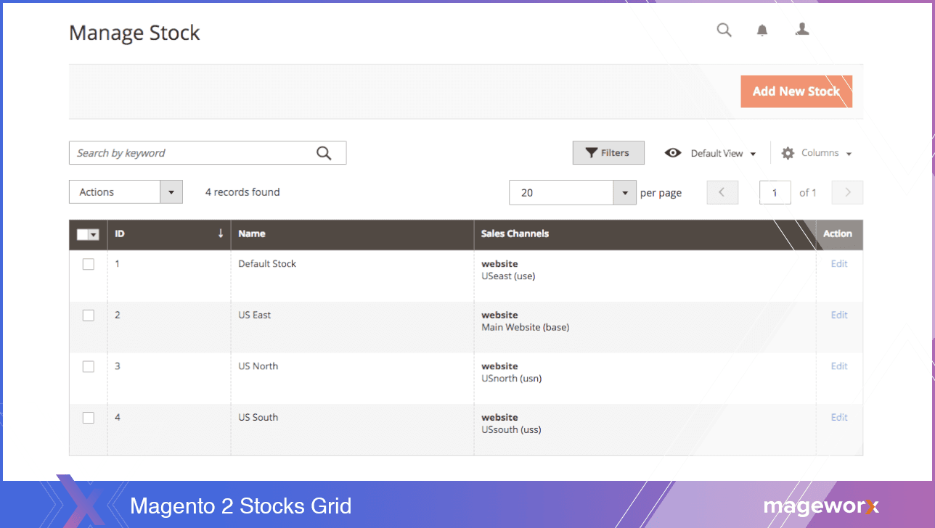The height and width of the screenshot is (528, 935).
Task: Open the Filters button
Action: [608, 153]
